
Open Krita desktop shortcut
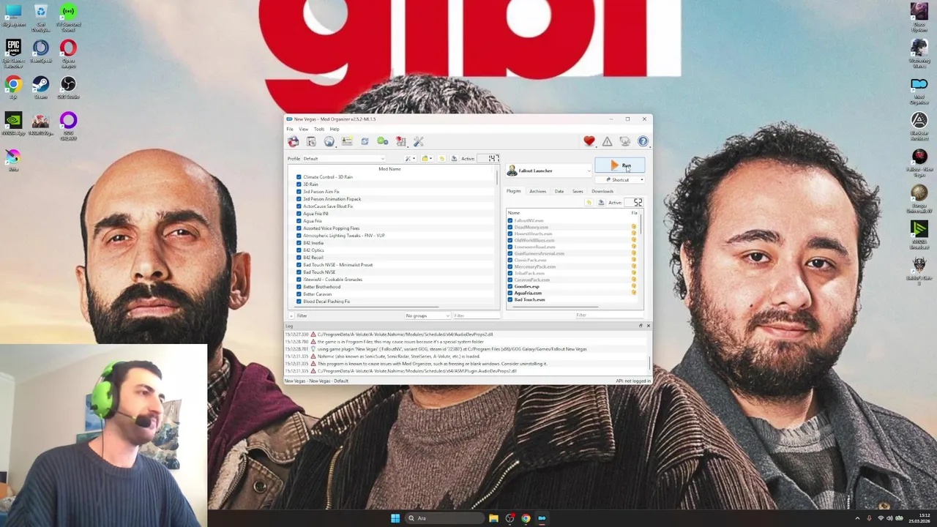13,161
